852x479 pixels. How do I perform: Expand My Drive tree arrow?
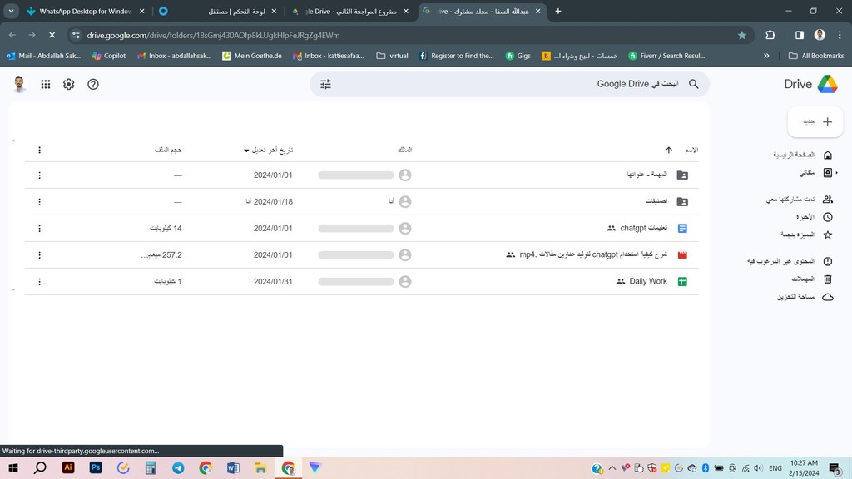(837, 173)
